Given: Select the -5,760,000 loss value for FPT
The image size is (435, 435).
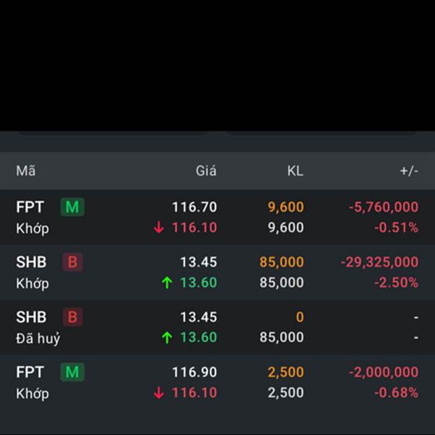Looking at the screenshot, I should coord(384,207).
